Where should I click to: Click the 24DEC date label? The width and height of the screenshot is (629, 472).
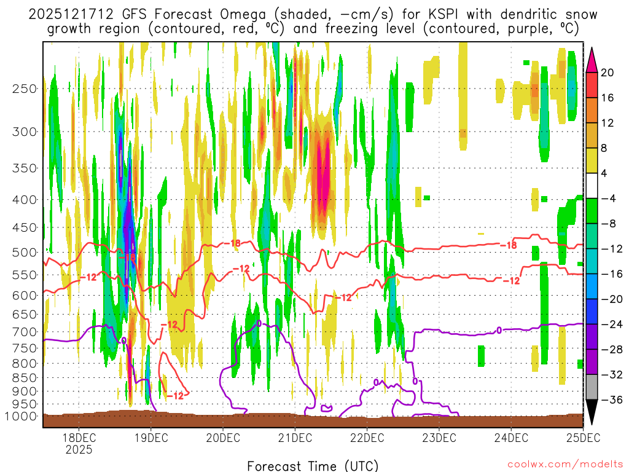(511, 438)
